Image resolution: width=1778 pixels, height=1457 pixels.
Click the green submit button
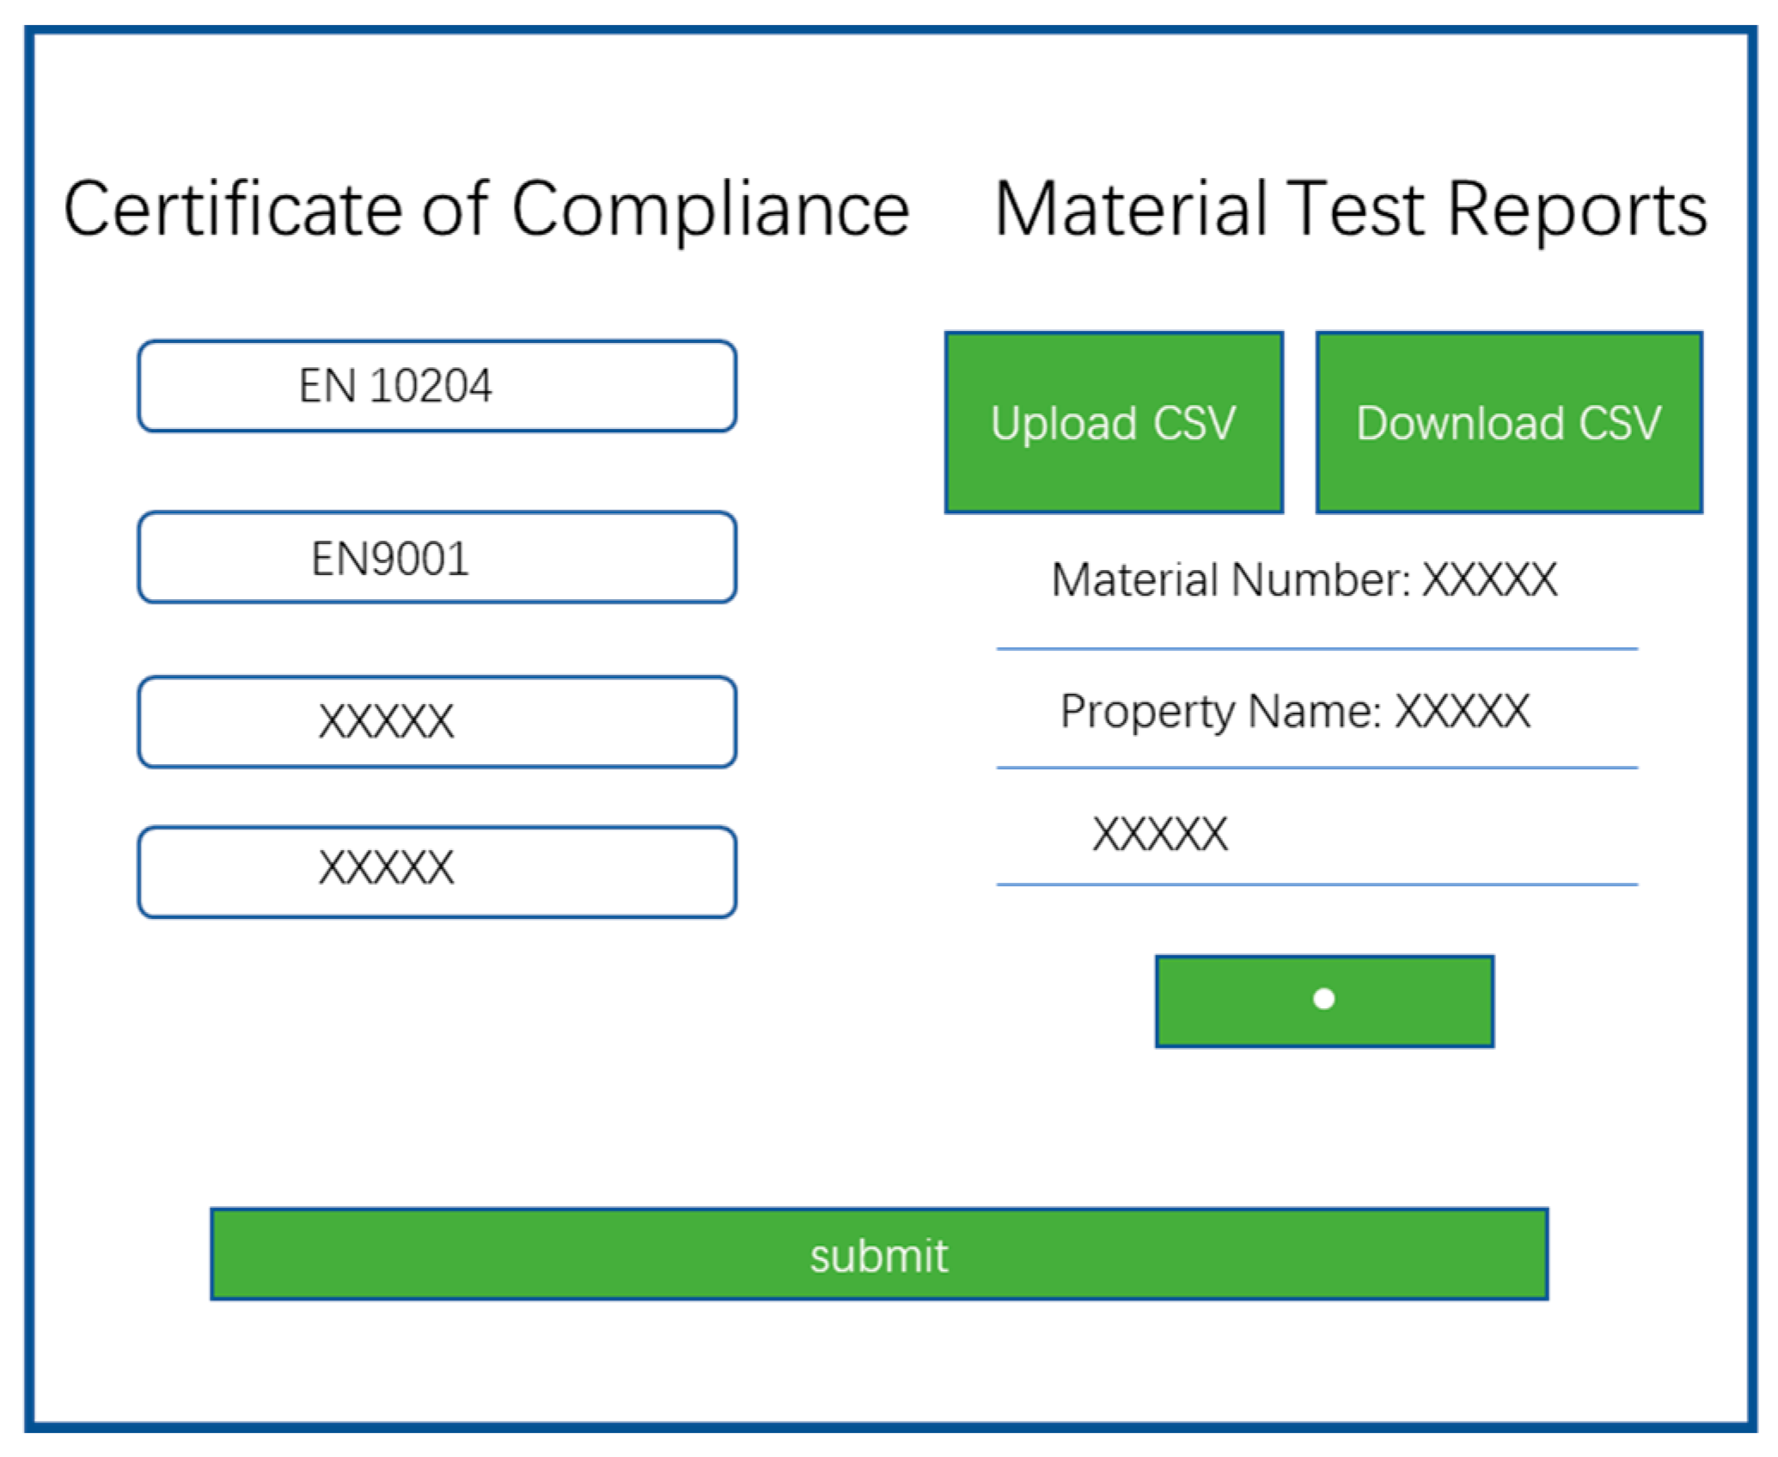[x=878, y=1254]
